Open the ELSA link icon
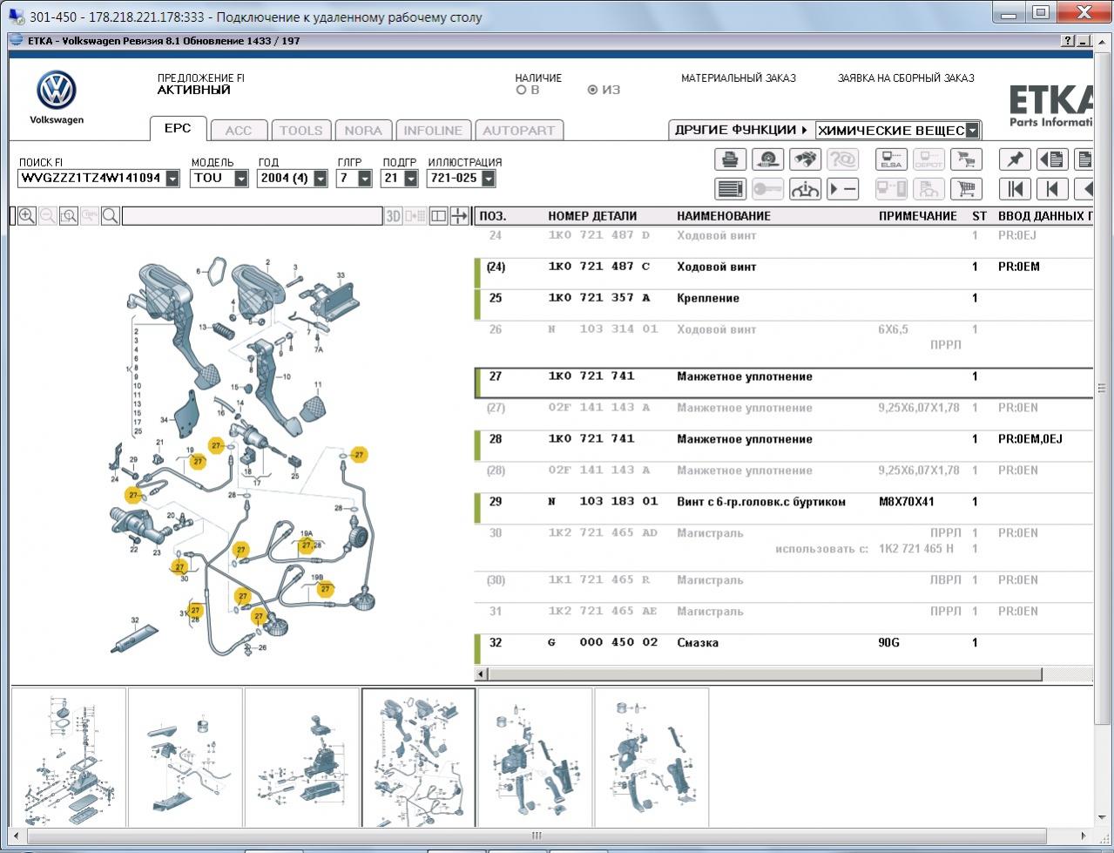 coord(891,159)
